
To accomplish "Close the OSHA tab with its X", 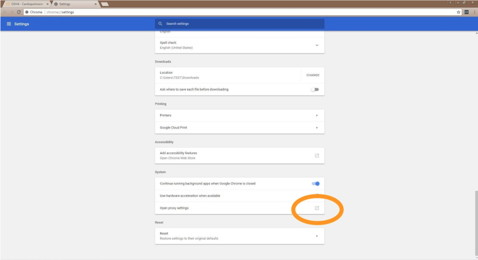I will tap(47, 4).
